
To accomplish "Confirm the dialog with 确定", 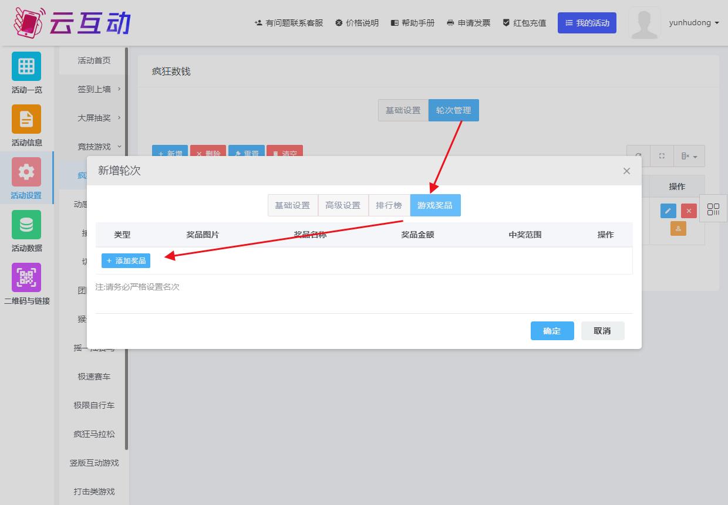I will (x=552, y=331).
